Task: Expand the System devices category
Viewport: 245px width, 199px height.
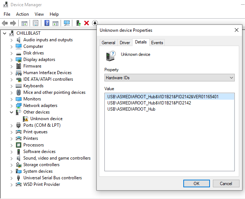Action: tap(11, 171)
